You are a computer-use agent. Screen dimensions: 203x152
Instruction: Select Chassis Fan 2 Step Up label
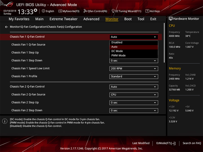tap(25, 102)
